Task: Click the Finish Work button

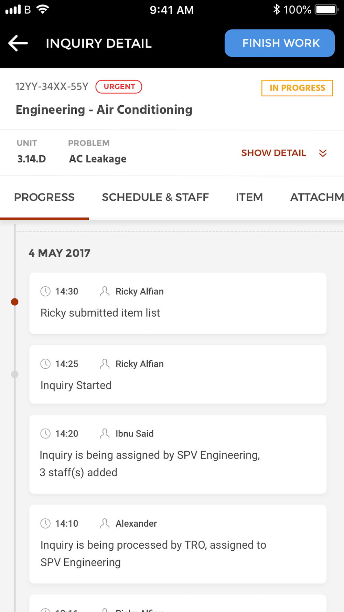Action: pyautogui.click(x=280, y=43)
